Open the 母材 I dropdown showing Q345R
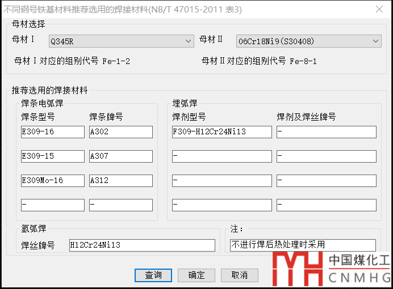393x289 pixels. [121, 41]
